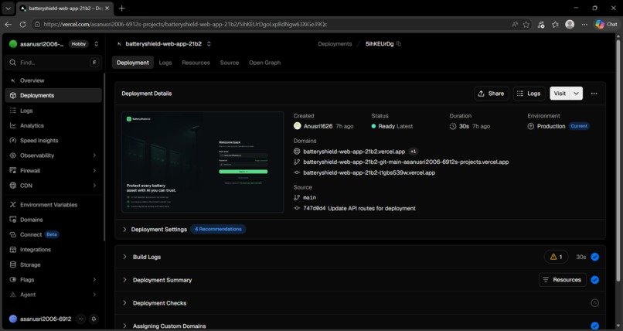Open the team switcher next to Hobby
This screenshot has height=331, width=623.
(96, 44)
